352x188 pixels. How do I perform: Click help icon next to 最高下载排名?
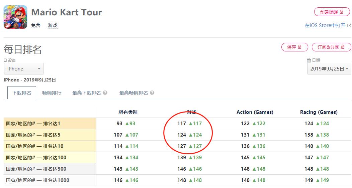tap(105, 93)
